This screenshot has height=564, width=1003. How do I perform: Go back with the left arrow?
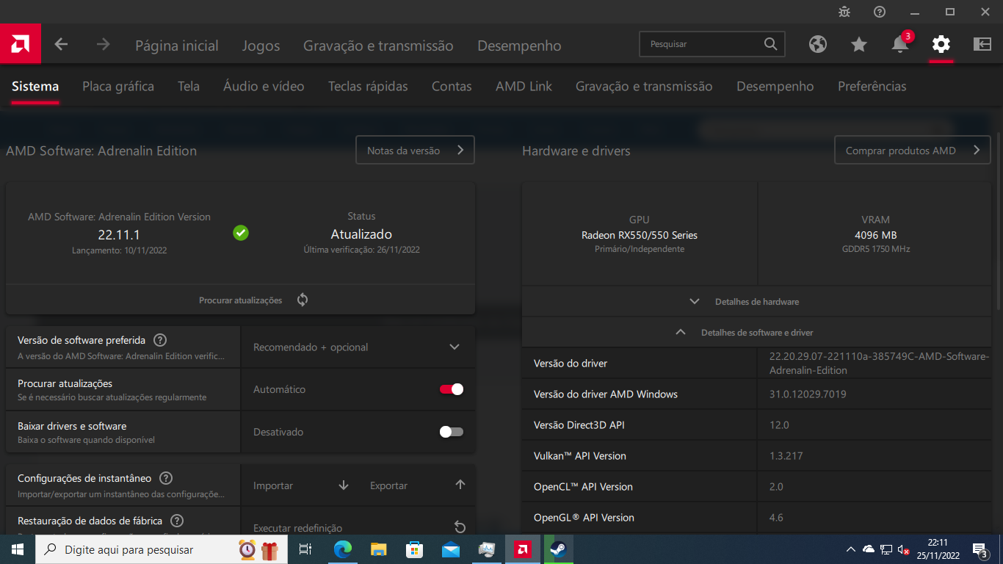pos(61,44)
